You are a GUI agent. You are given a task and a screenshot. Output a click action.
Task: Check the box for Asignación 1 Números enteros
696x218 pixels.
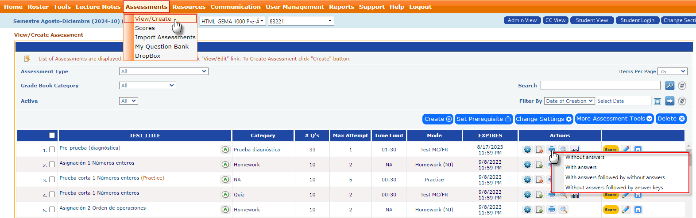coord(52,165)
